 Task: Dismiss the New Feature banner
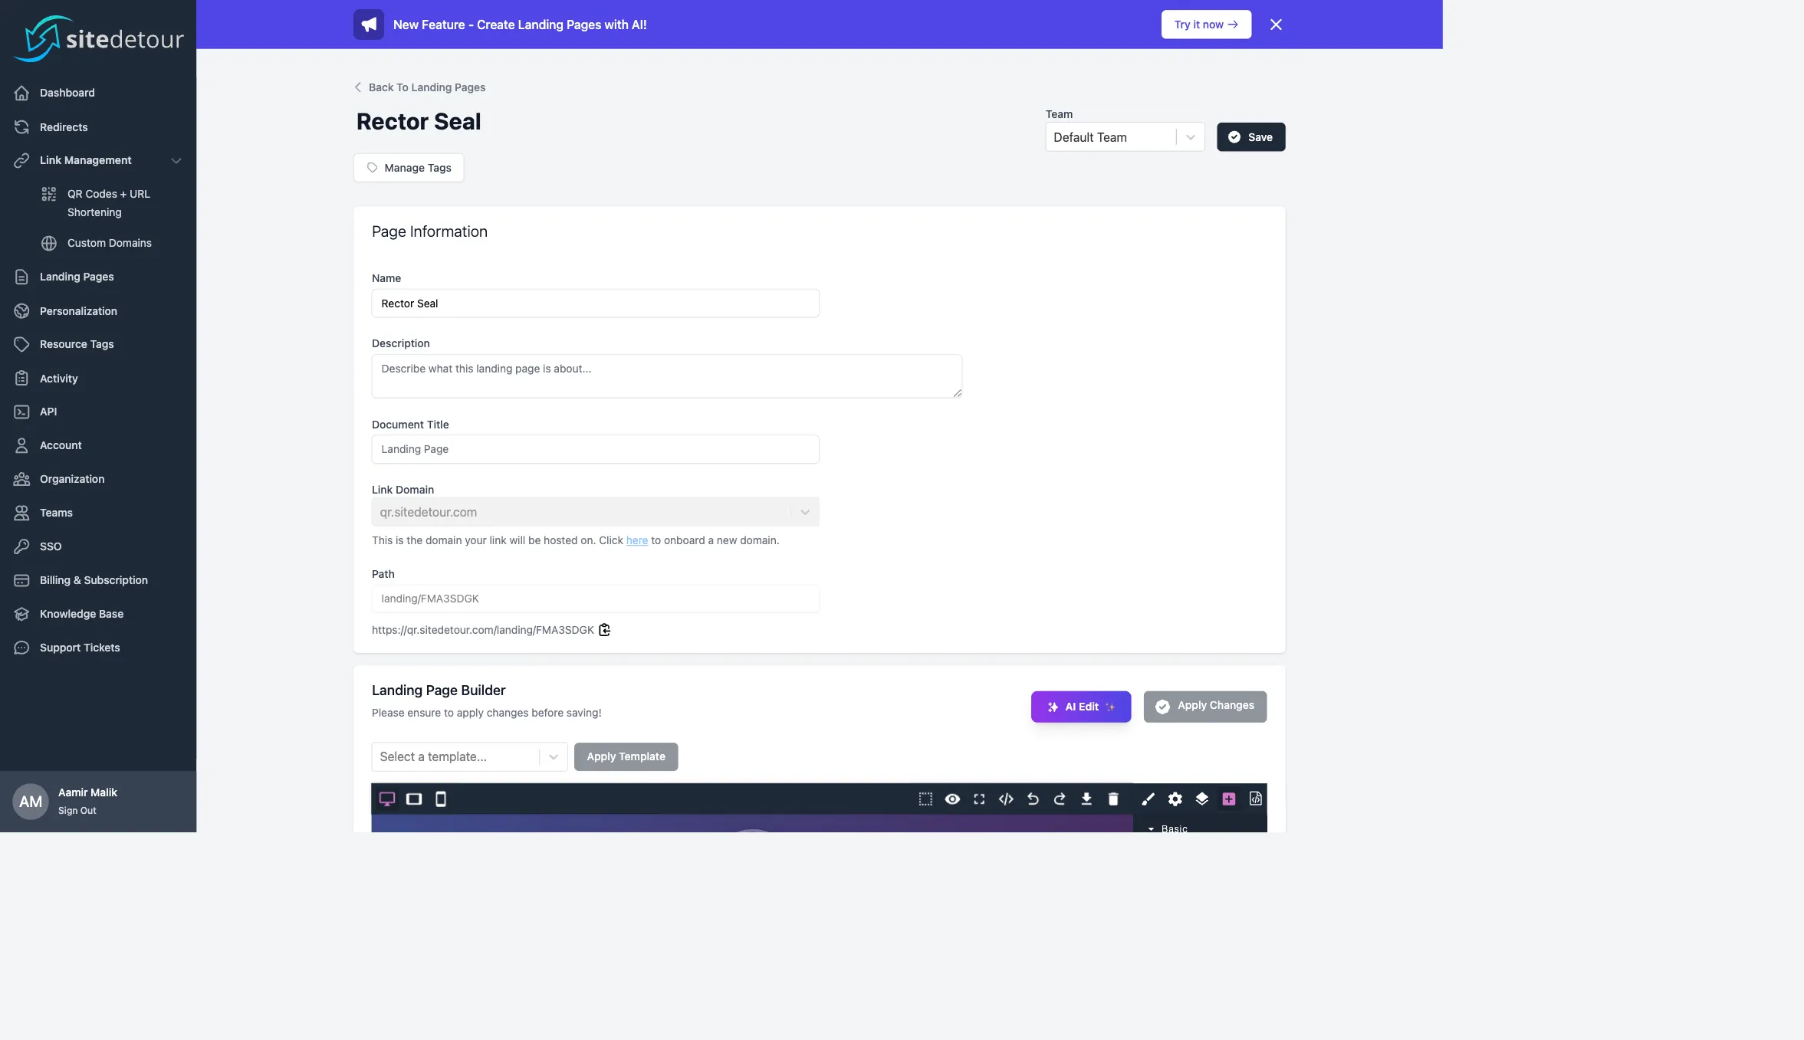pos(1276,25)
